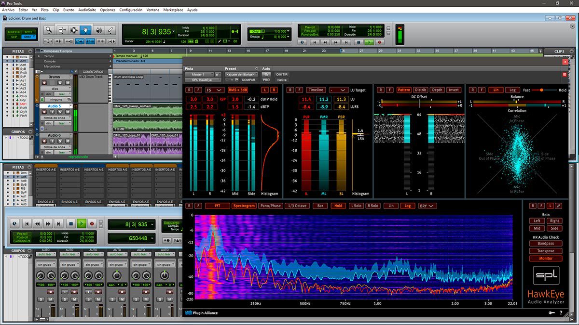Screen dimensions: 579x325
Task: Enable Slip edit mode
Action: [x=14, y=37]
